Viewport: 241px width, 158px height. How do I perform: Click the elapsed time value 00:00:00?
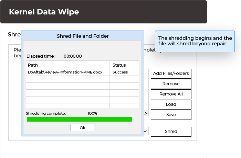point(73,56)
